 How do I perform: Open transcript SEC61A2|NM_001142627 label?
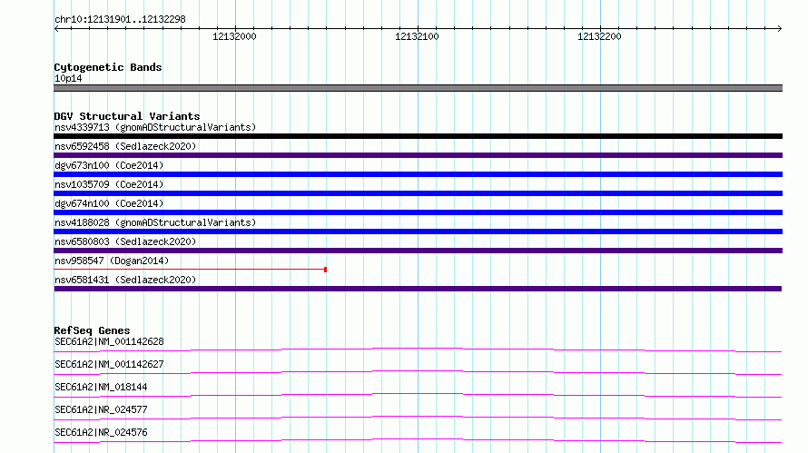point(109,364)
